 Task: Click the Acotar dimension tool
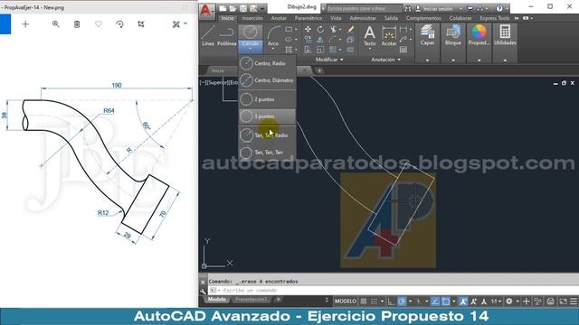389,36
